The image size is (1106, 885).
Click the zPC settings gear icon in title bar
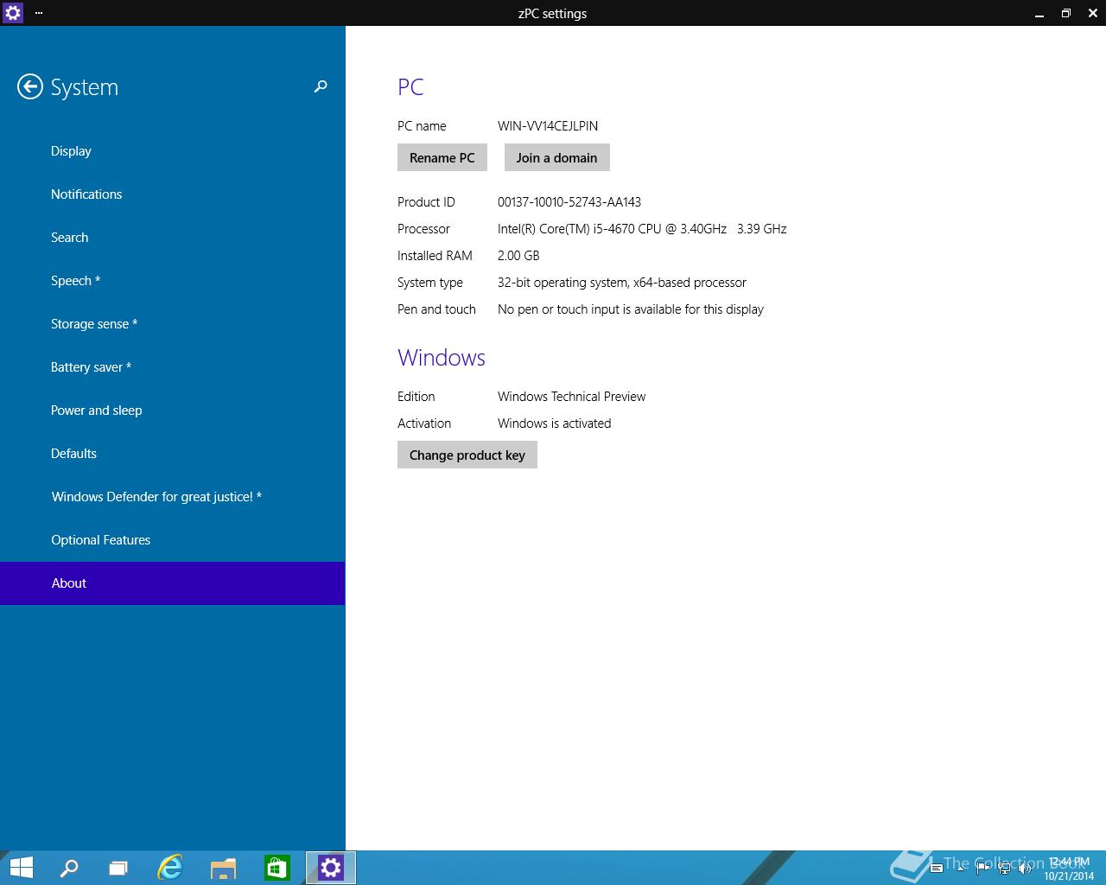[x=13, y=13]
